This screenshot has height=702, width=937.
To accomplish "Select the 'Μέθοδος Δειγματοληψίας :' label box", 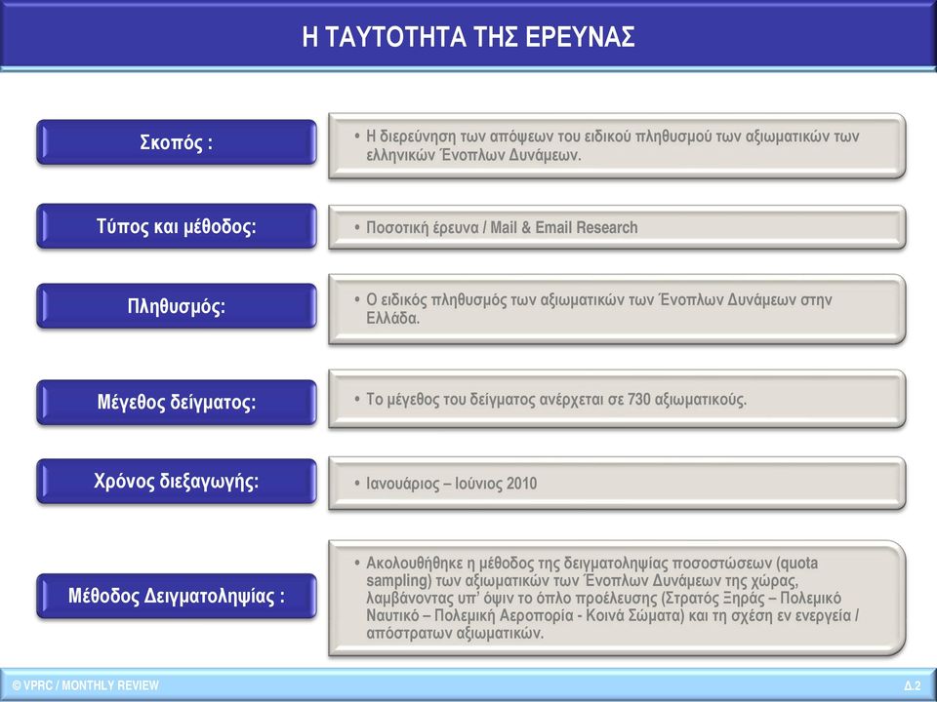I will pos(177,596).
